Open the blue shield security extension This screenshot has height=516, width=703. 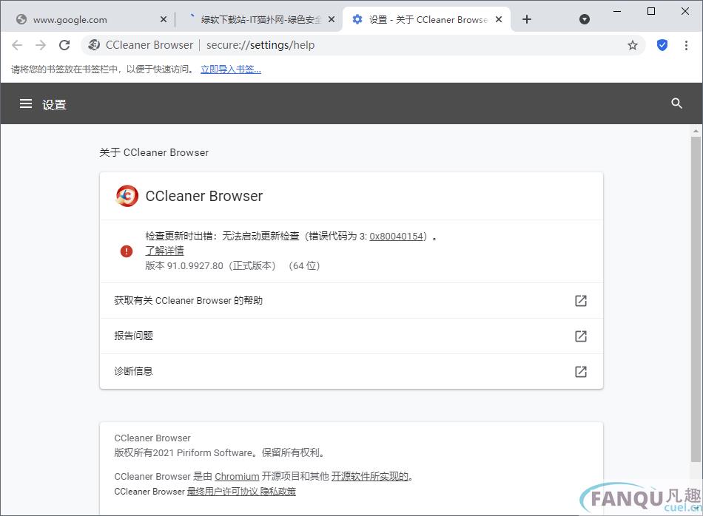[662, 45]
